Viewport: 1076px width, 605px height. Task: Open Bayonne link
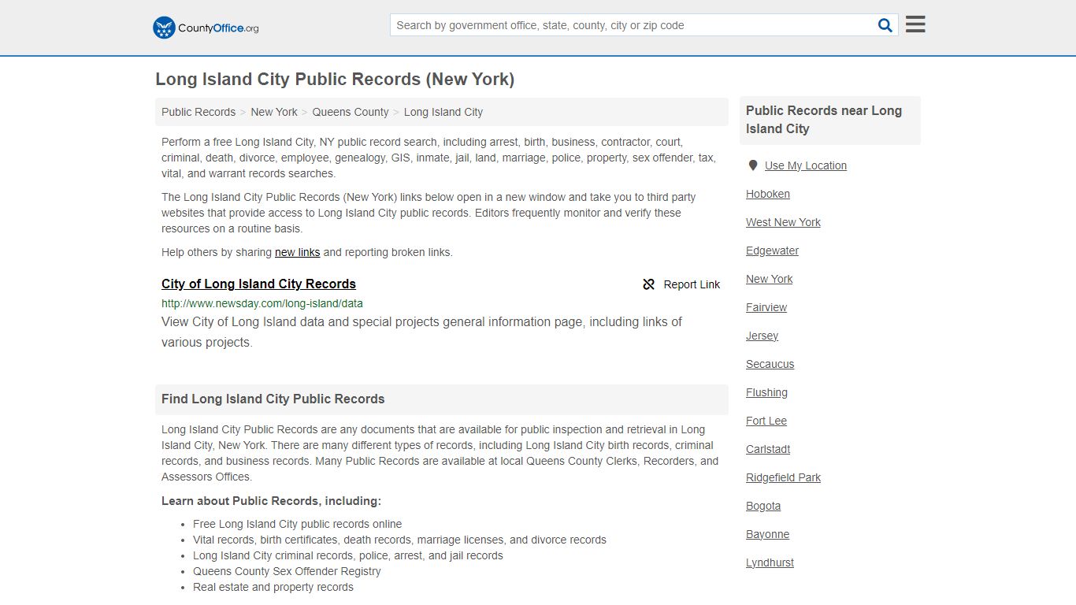click(767, 534)
